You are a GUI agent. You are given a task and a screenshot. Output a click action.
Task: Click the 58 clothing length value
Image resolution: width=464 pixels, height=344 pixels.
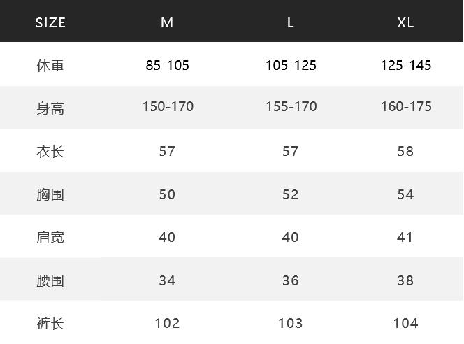pyautogui.click(x=405, y=151)
